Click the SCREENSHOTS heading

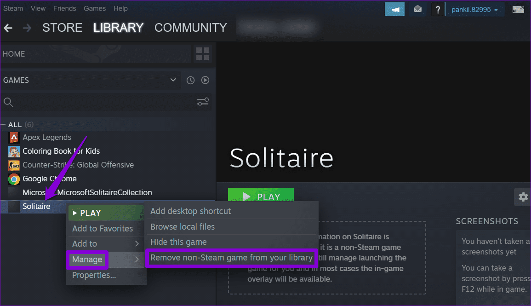(487, 221)
